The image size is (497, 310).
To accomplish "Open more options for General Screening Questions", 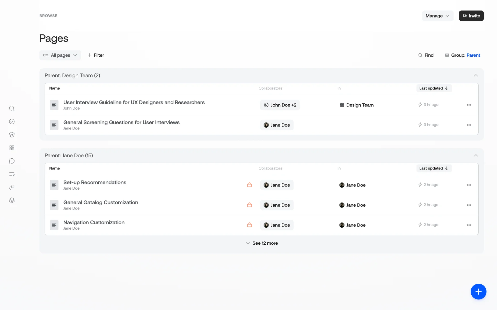I will [x=469, y=125].
